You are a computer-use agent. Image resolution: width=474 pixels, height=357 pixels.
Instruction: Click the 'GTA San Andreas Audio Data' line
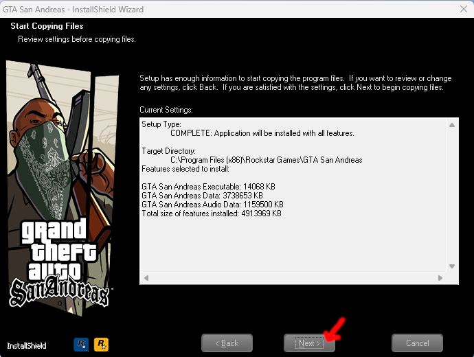pos(212,205)
